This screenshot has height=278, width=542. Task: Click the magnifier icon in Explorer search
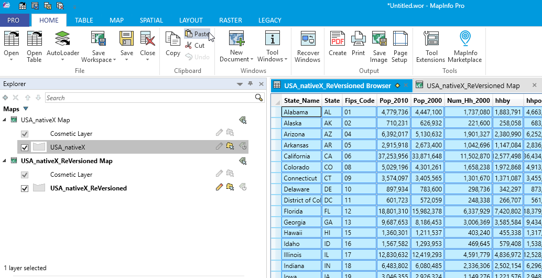coord(258,98)
